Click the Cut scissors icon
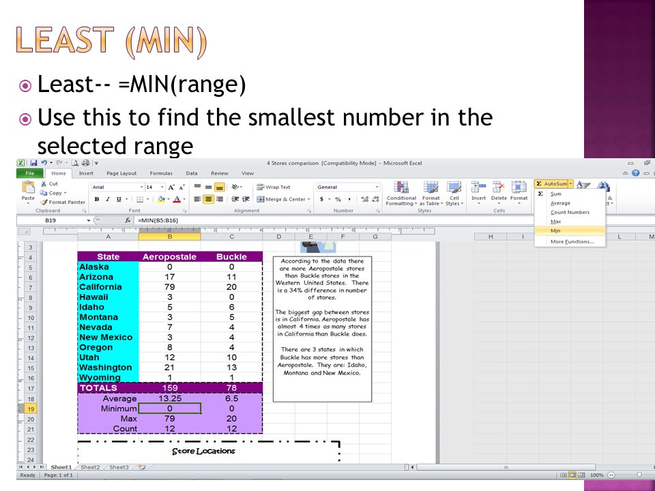Screen dimensions: 655x491 [44, 183]
